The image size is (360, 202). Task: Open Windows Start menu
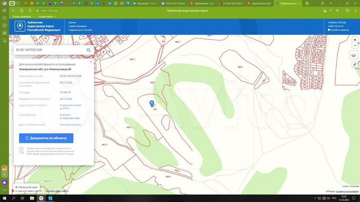tap(4, 198)
